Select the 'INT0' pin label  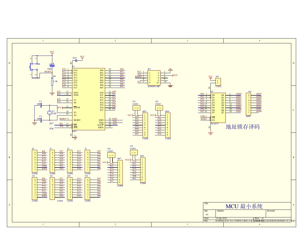(x=76, y=95)
